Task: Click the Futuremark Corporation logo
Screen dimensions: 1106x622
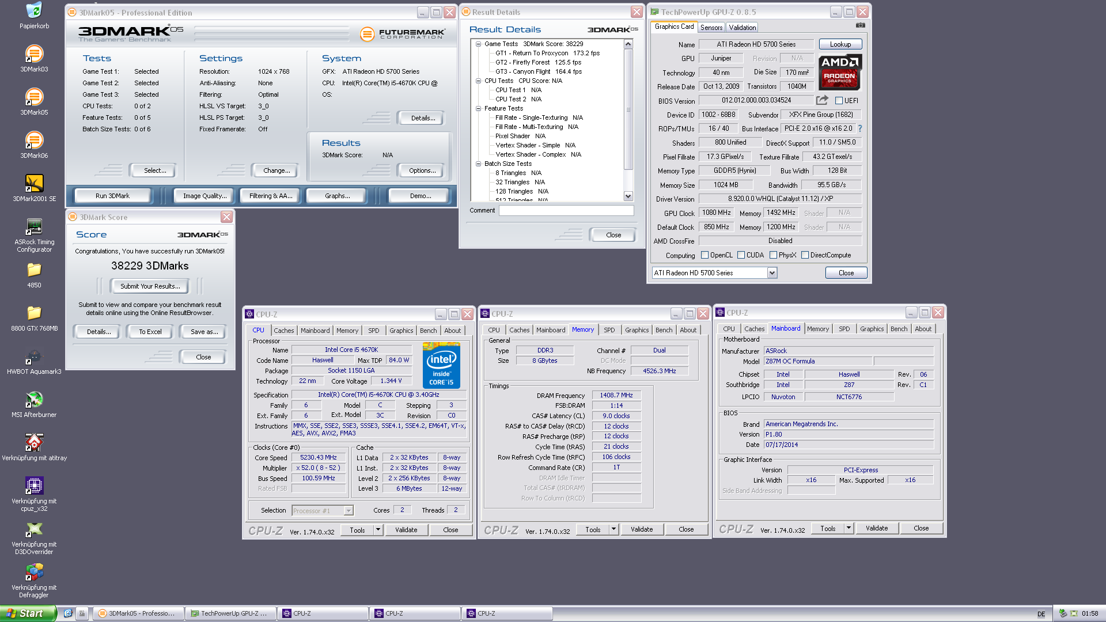Action: (403, 35)
